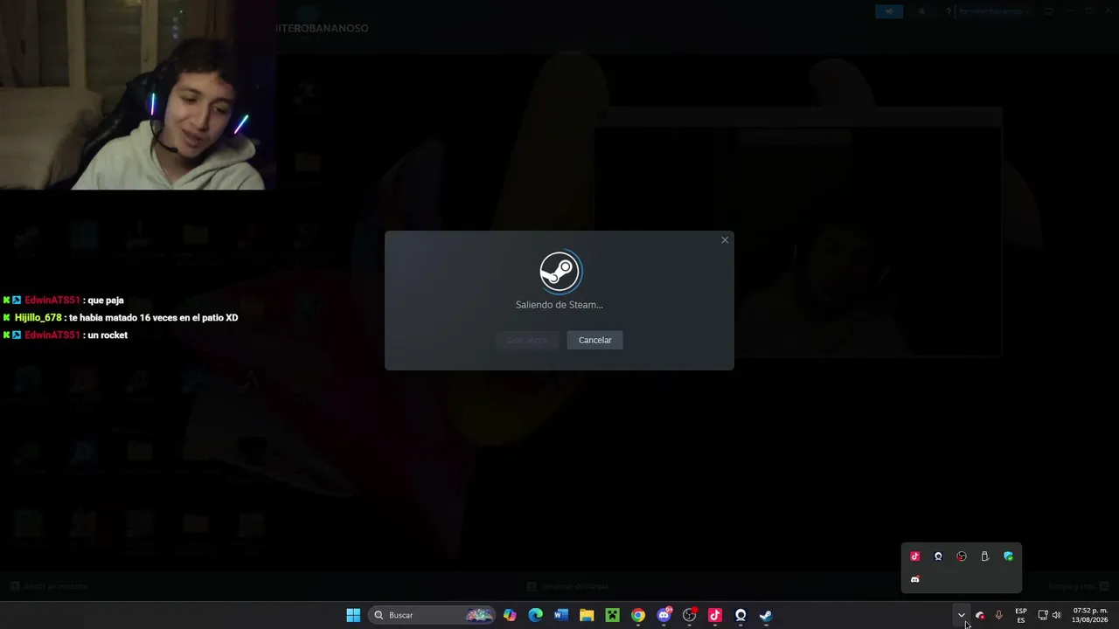Open the Windows Start menu
The width and height of the screenshot is (1119, 629).
pyautogui.click(x=353, y=615)
